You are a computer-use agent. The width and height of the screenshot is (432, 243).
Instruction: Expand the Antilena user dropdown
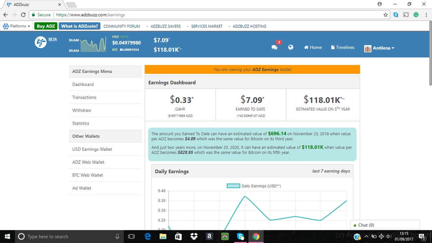pyautogui.click(x=379, y=48)
